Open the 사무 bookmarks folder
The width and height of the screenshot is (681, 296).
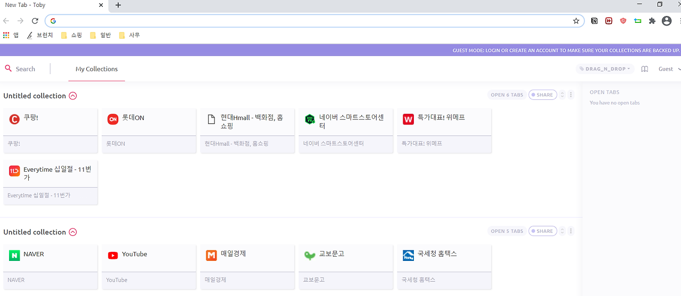click(129, 35)
